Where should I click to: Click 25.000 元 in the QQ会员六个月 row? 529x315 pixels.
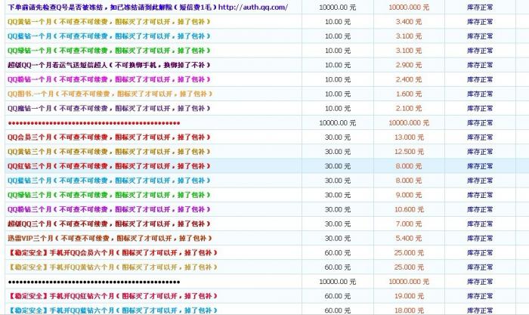409,253
